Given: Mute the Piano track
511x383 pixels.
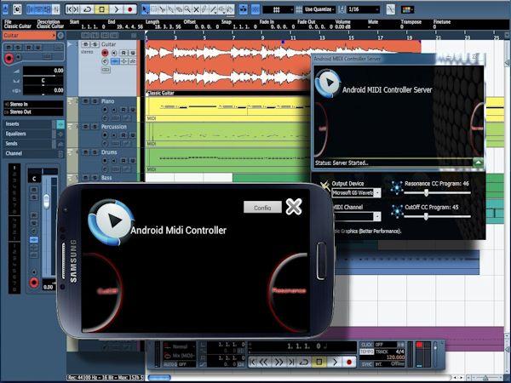Looking at the screenshot, I should coord(86,101).
